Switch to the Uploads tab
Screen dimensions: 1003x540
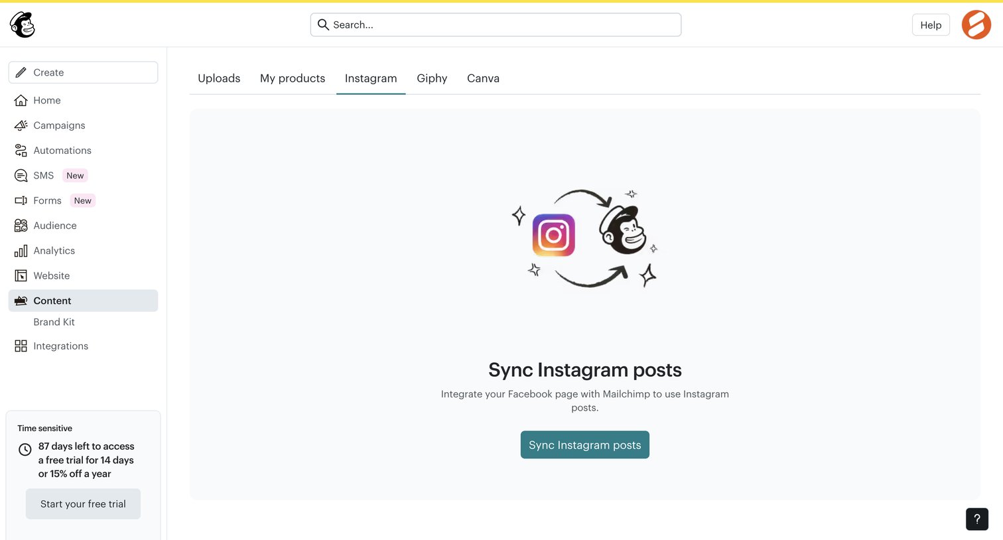[x=219, y=78]
